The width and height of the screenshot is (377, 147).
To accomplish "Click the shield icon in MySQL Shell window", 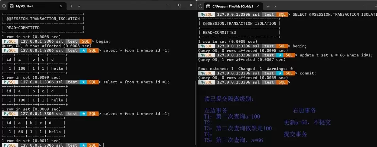I will 4,6.
